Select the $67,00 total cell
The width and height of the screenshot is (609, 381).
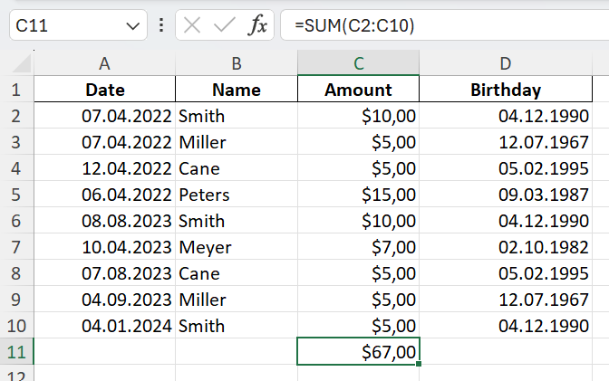tap(359, 352)
